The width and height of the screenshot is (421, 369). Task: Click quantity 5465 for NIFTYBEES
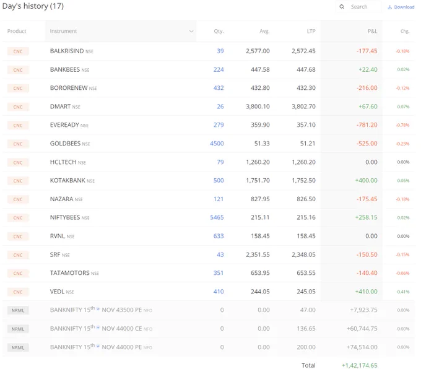[x=217, y=217]
